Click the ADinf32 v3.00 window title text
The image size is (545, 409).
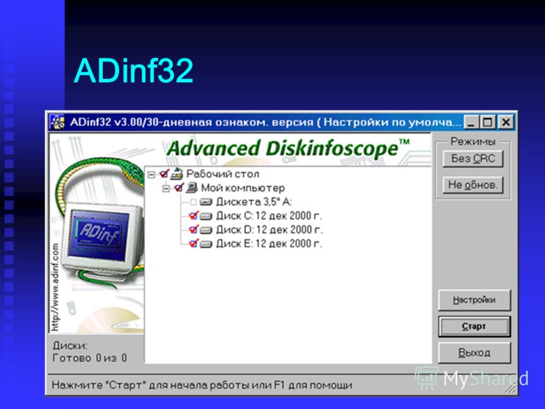(x=266, y=123)
